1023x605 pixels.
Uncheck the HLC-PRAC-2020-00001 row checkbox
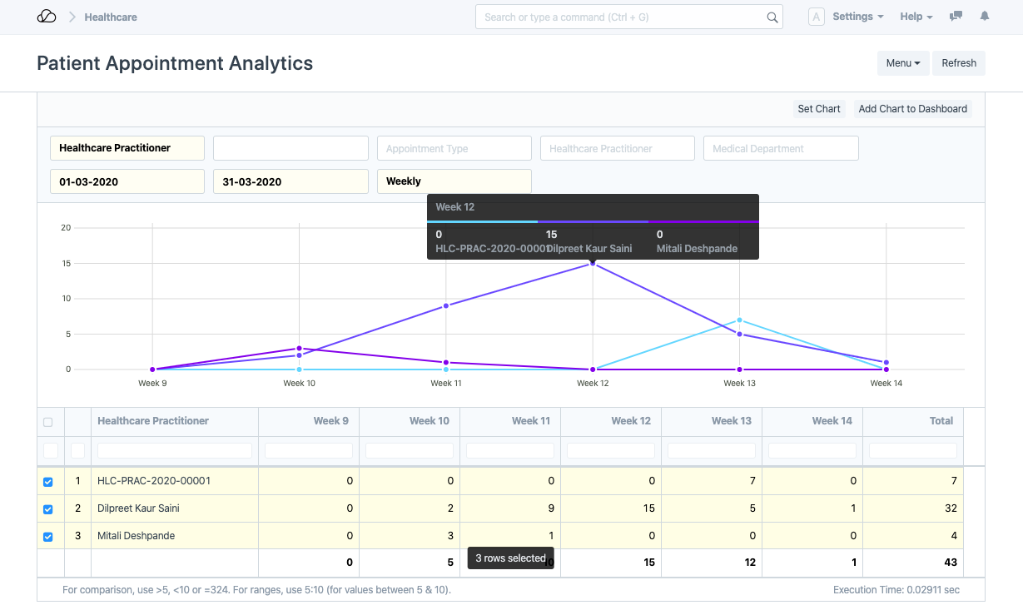click(x=47, y=482)
